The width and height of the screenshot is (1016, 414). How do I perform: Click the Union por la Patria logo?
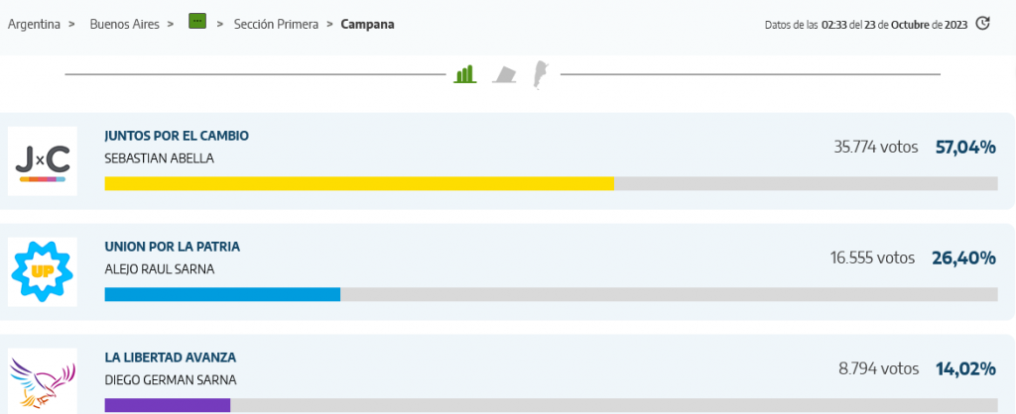[x=42, y=271]
